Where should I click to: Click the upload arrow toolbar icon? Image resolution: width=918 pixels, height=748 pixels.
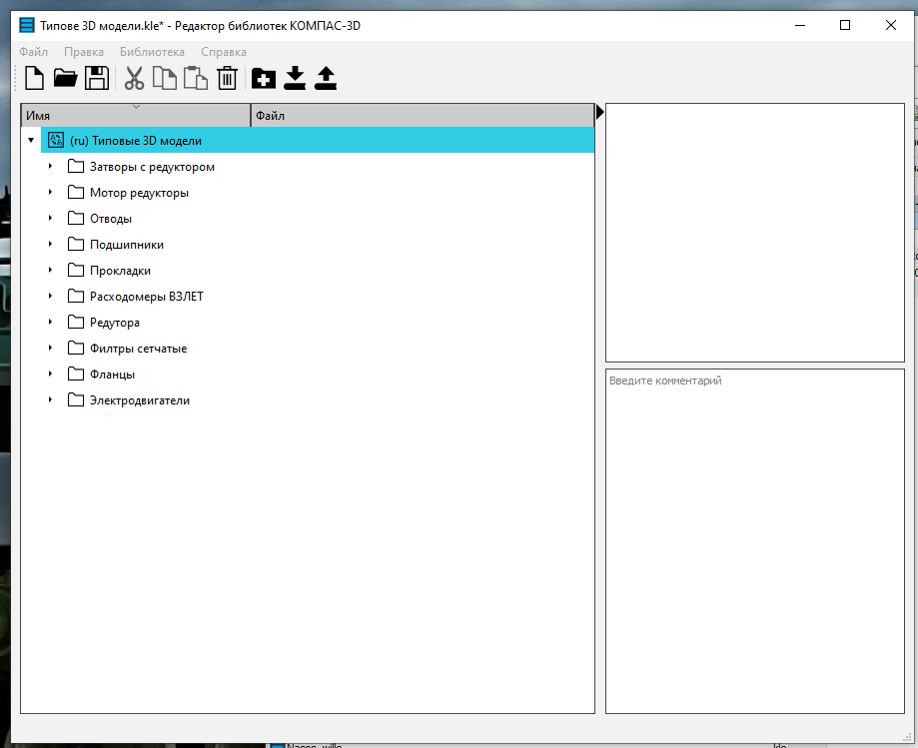click(326, 78)
